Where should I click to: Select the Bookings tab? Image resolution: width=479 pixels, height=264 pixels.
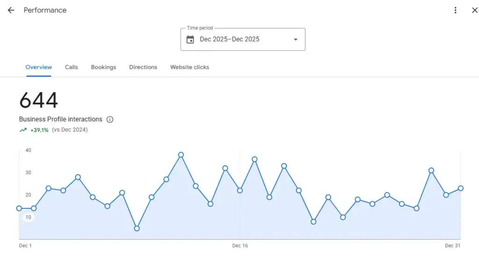(103, 67)
